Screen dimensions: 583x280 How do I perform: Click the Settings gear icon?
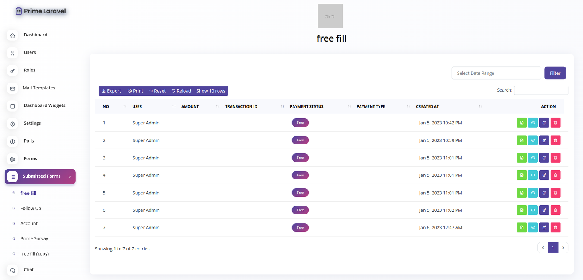(12, 124)
